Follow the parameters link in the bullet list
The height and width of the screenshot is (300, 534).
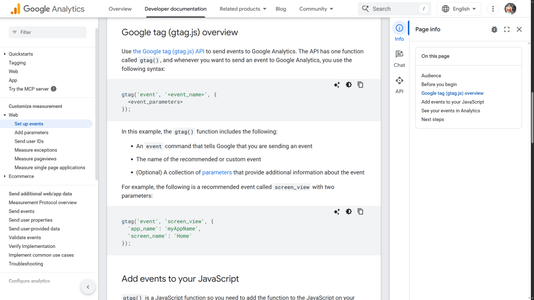tap(217, 172)
